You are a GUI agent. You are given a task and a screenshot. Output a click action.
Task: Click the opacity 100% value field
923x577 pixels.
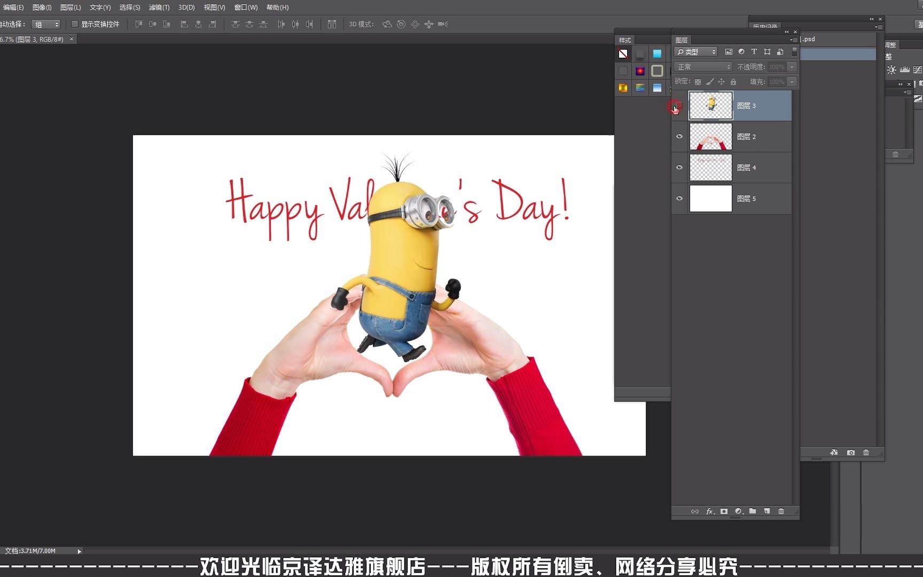(x=777, y=67)
